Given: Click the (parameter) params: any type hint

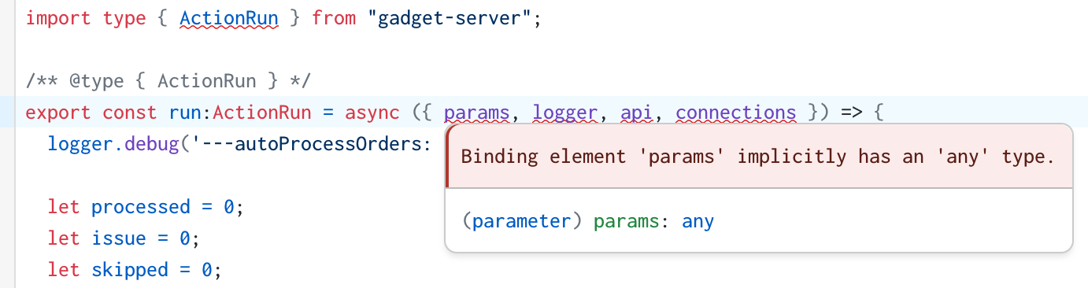Looking at the screenshot, I should 587,222.
